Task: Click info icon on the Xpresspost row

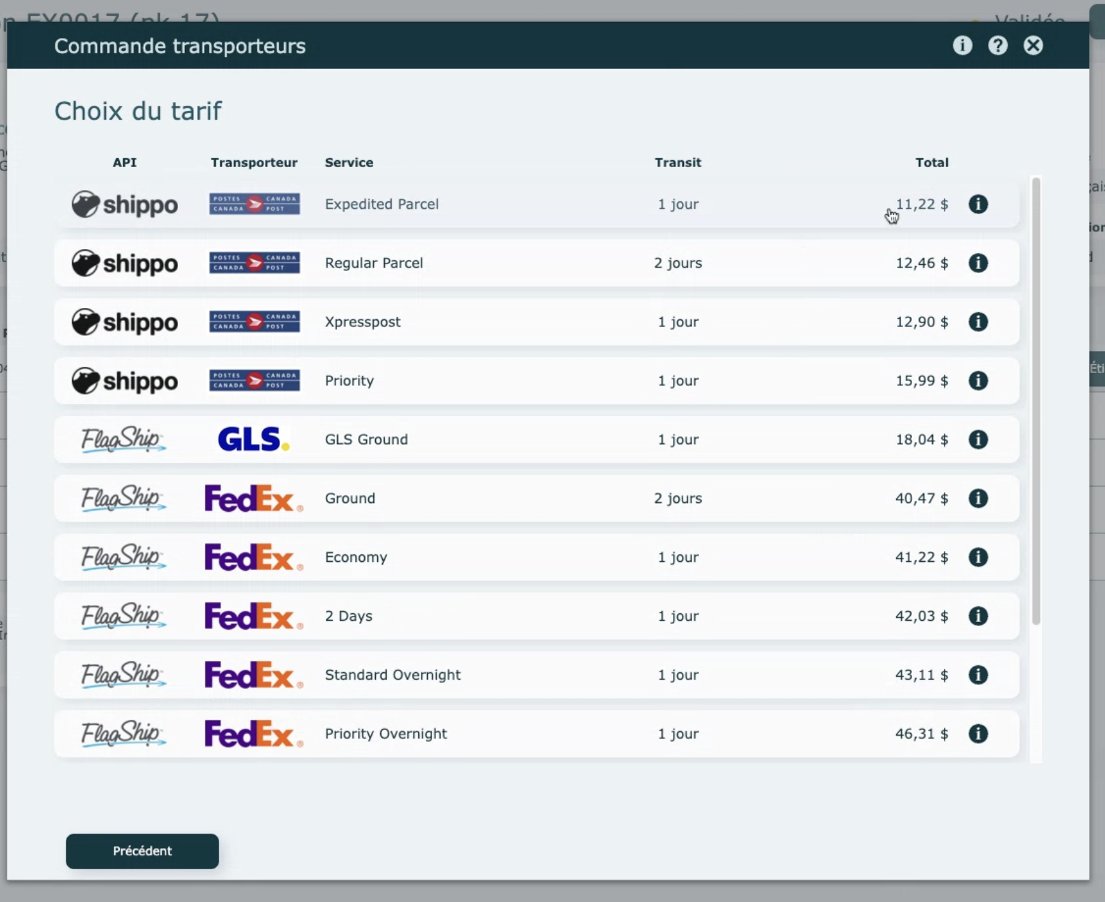Action: pos(978,322)
